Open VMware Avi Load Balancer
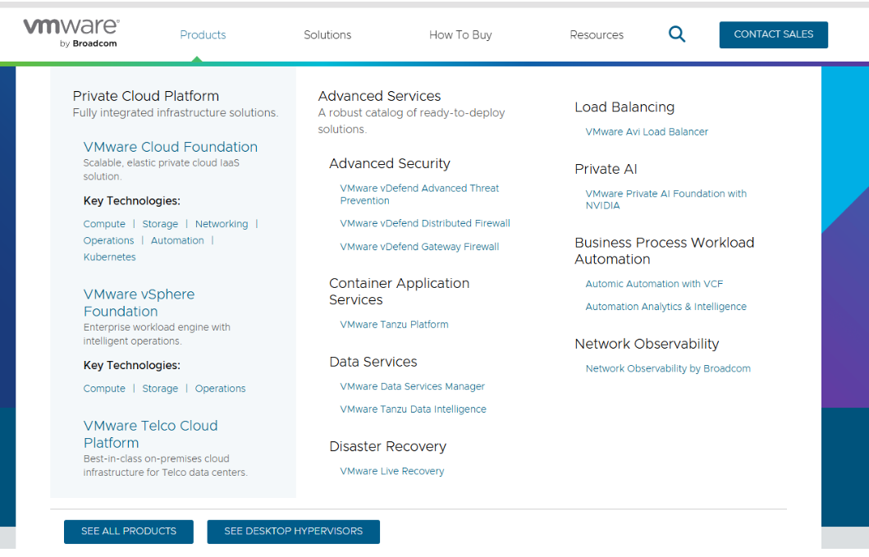Image resolution: width=869 pixels, height=557 pixels. [647, 132]
